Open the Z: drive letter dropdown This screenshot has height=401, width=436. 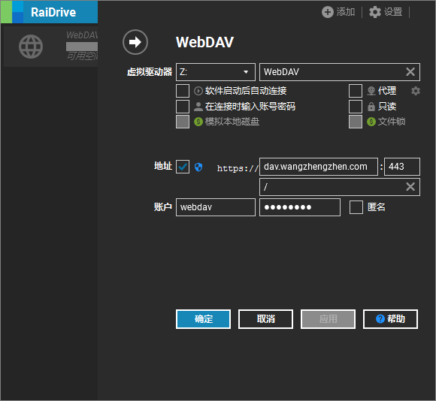(x=216, y=72)
